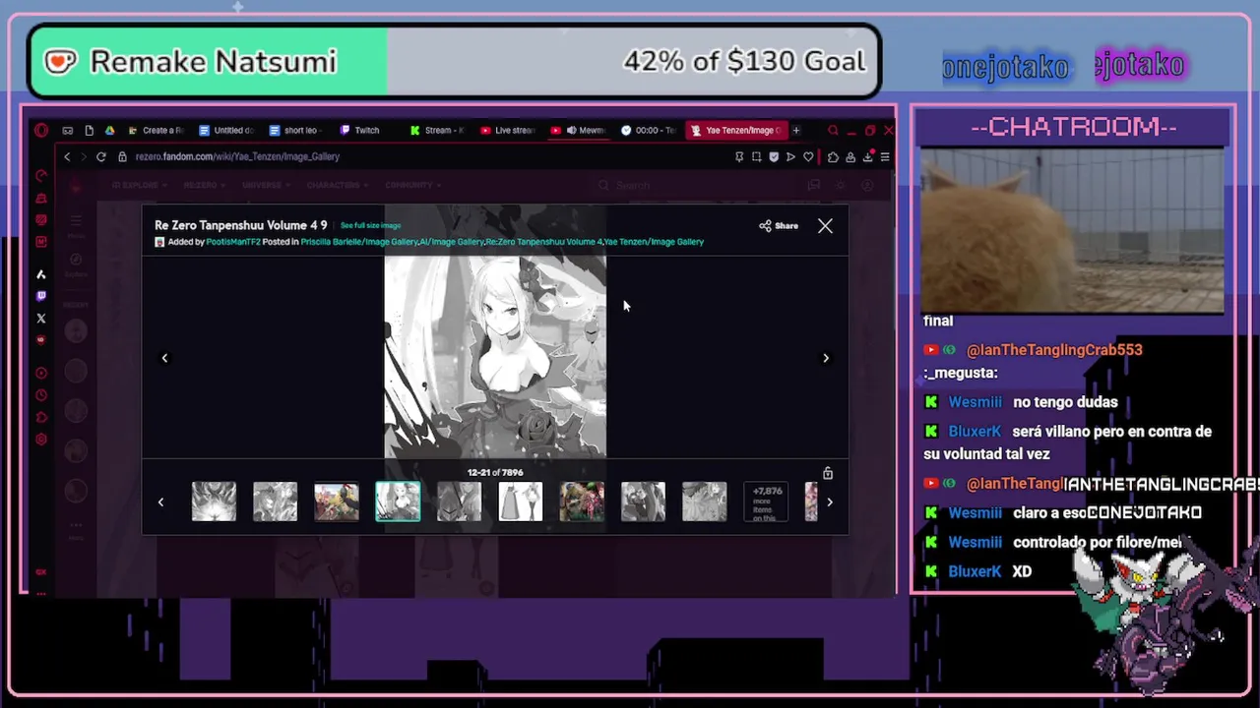Show the next image with the right arrow
The width and height of the screenshot is (1260, 708).
tap(826, 358)
